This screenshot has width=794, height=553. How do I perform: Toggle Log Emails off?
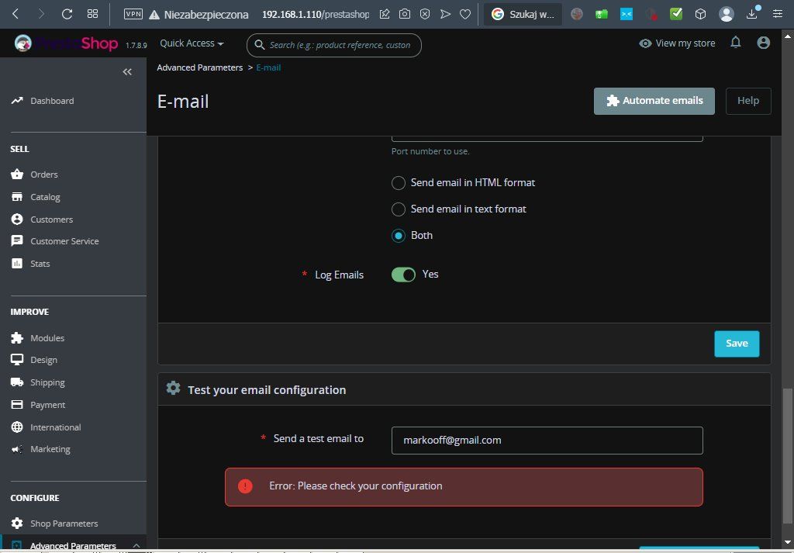point(403,274)
